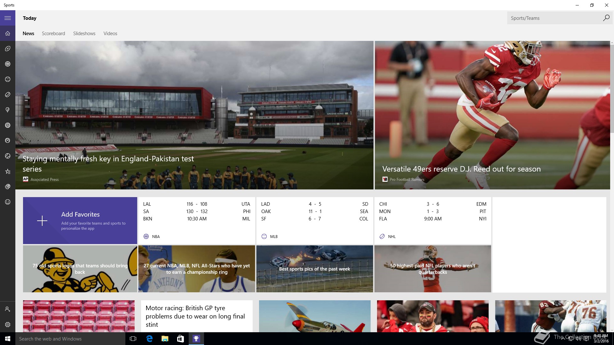Open the bearded fan in cap thumbnail
The image size is (614, 345).
(433, 316)
